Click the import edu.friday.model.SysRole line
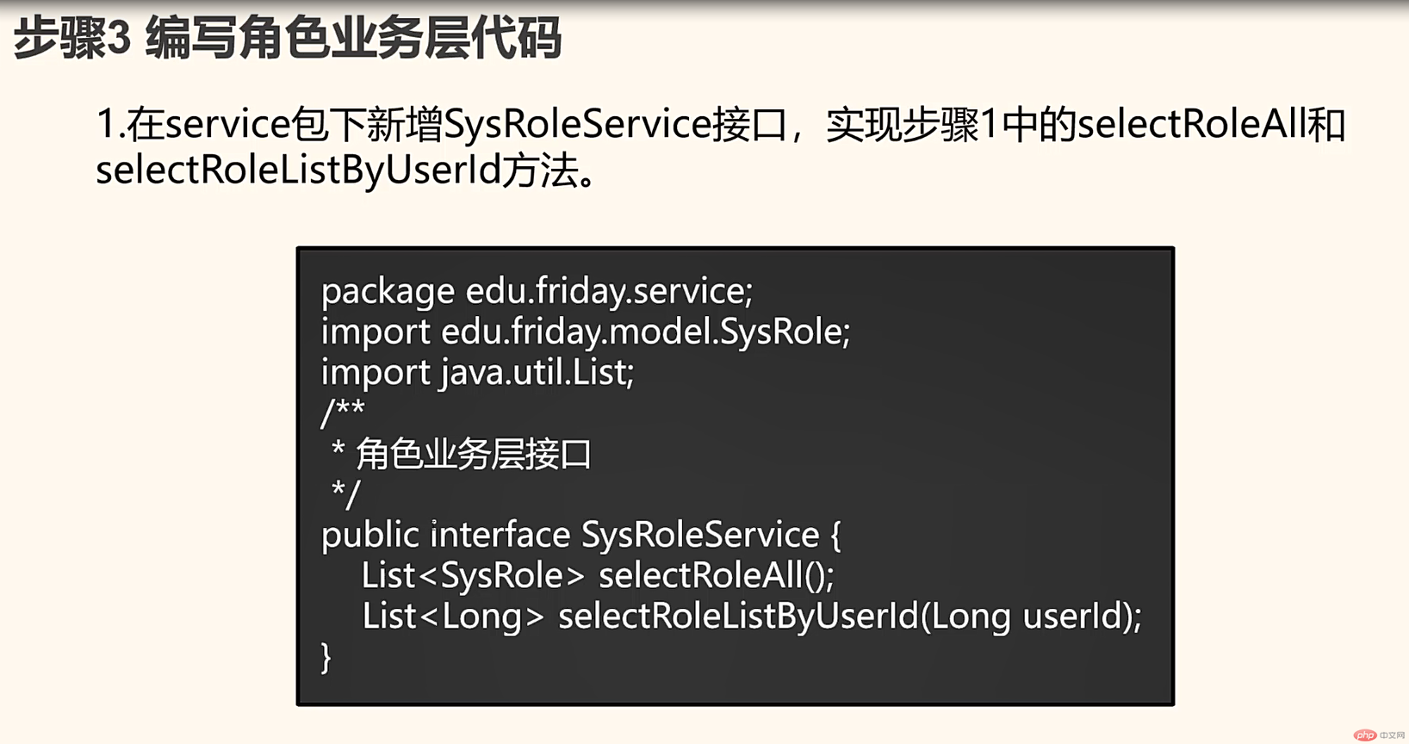Viewport: 1409px width, 744px height. [x=586, y=332]
